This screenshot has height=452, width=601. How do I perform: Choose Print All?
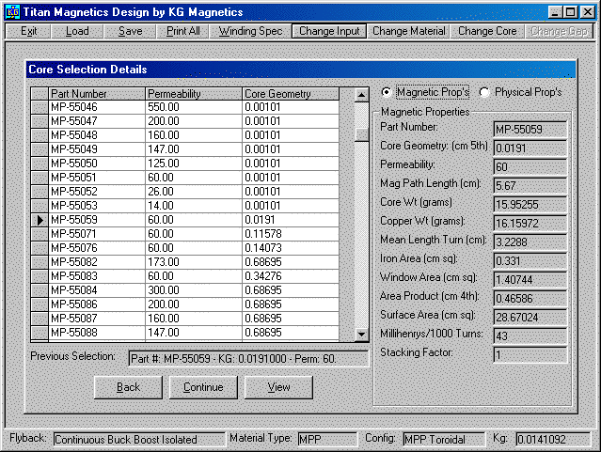pos(183,31)
